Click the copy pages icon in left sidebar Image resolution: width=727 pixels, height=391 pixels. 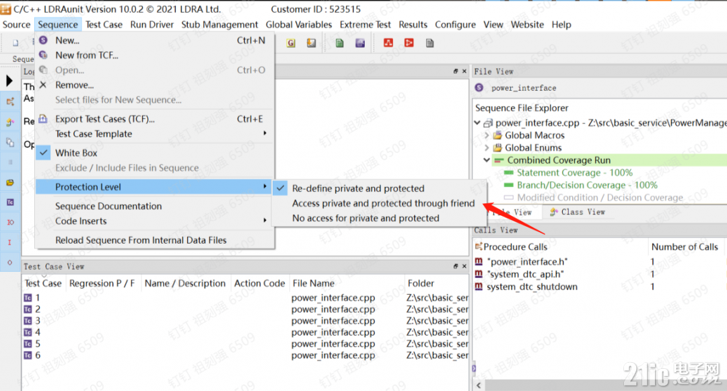click(x=9, y=142)
